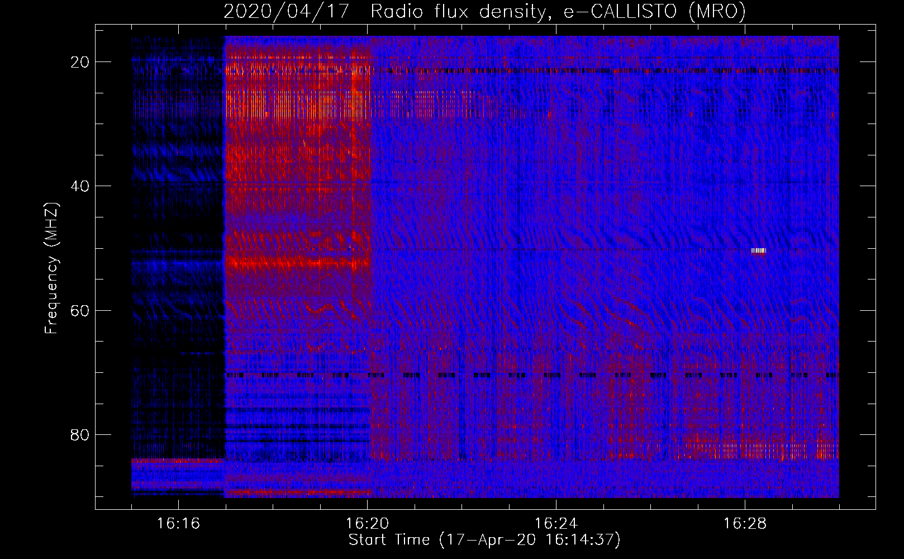
Task: Click the '80' frequency tick label
Action: tap(80, 434)
